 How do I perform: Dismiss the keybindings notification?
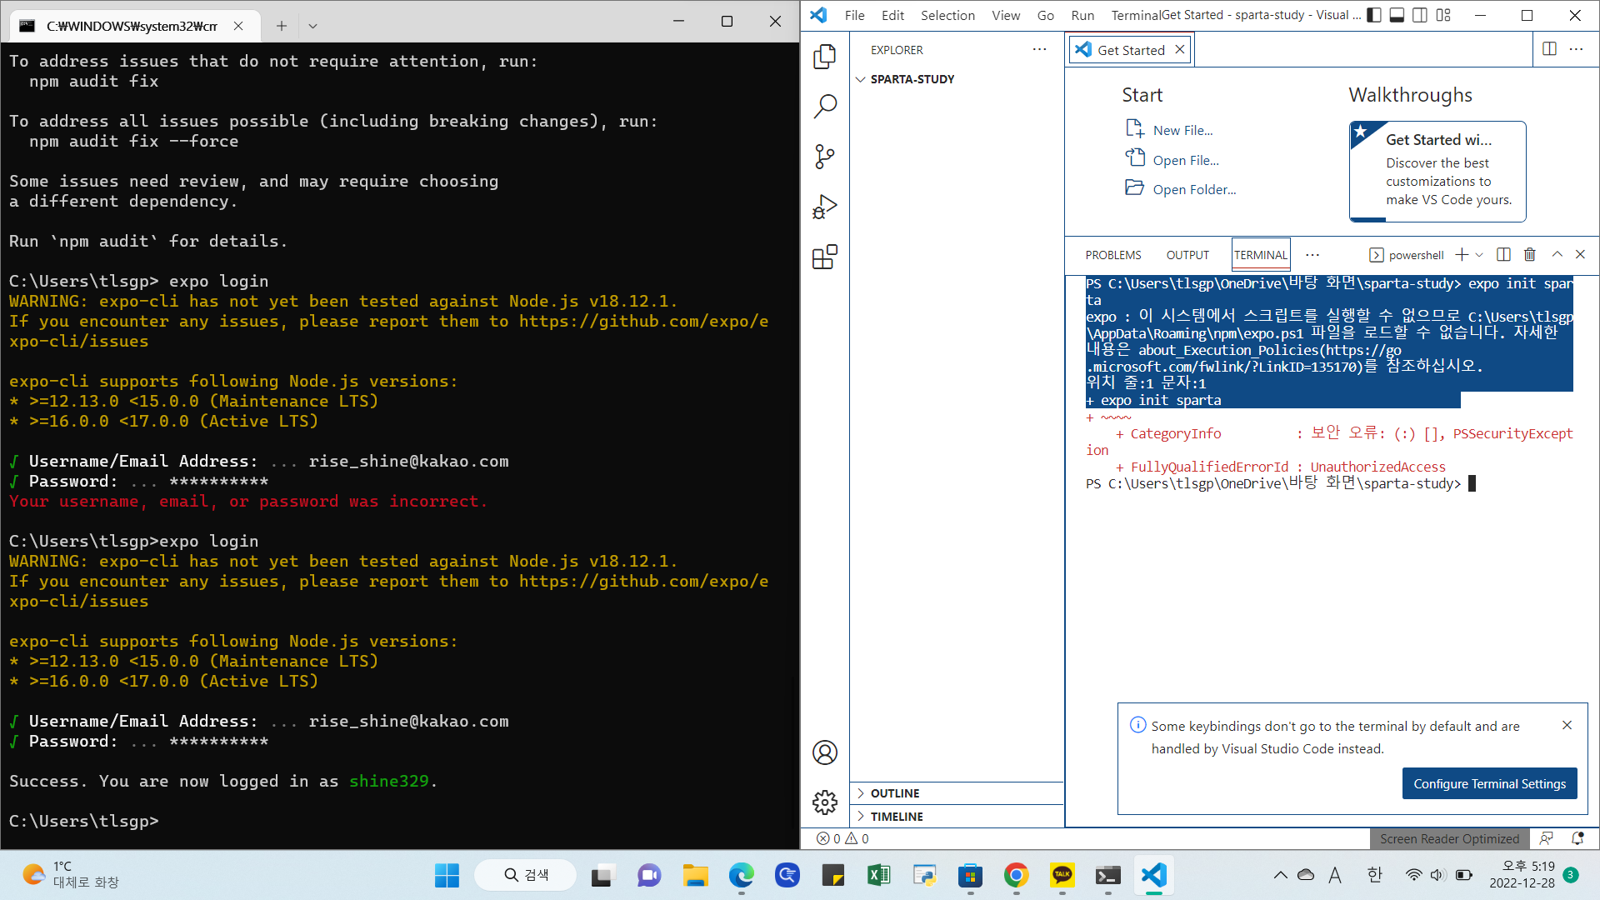[1567, 725]
